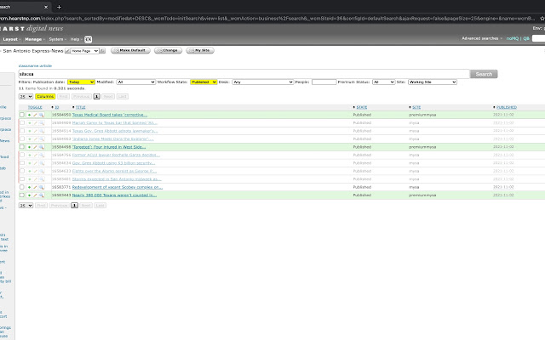Click the magnifier icon for Nearly 380,000 Texans row
Screen dimensions: 545x340
click(42, 195)
